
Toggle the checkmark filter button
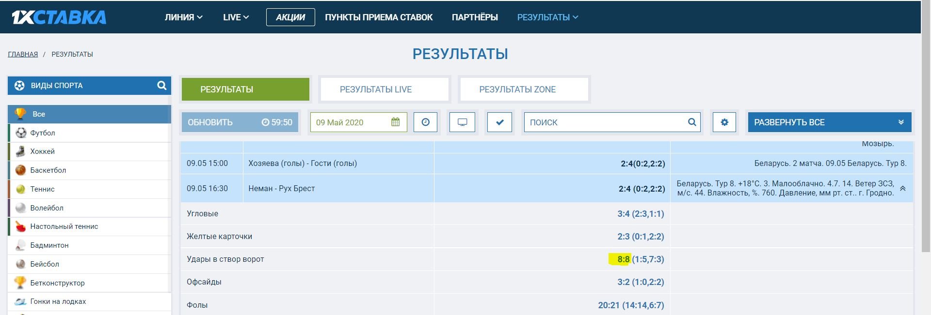499,122
